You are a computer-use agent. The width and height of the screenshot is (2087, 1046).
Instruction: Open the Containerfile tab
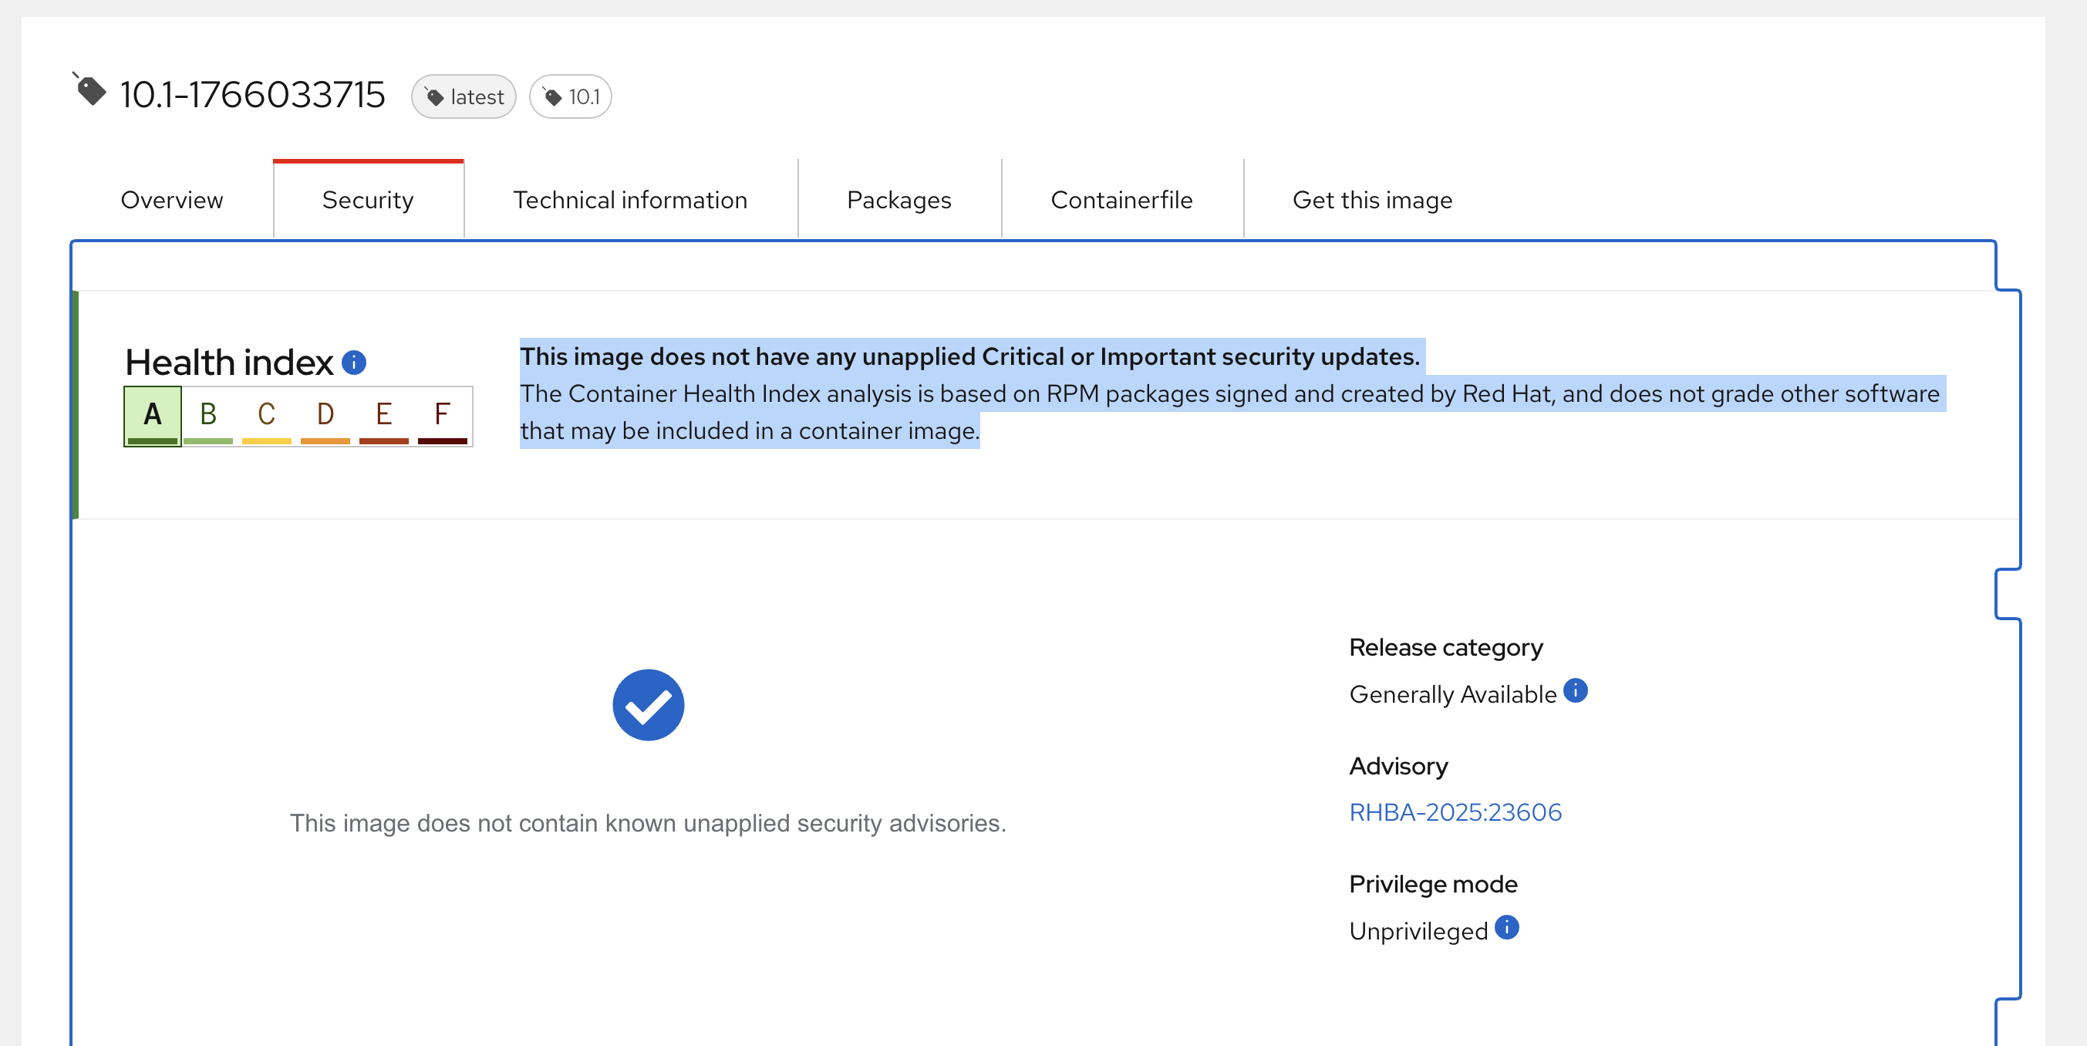tap(1121, 200)
